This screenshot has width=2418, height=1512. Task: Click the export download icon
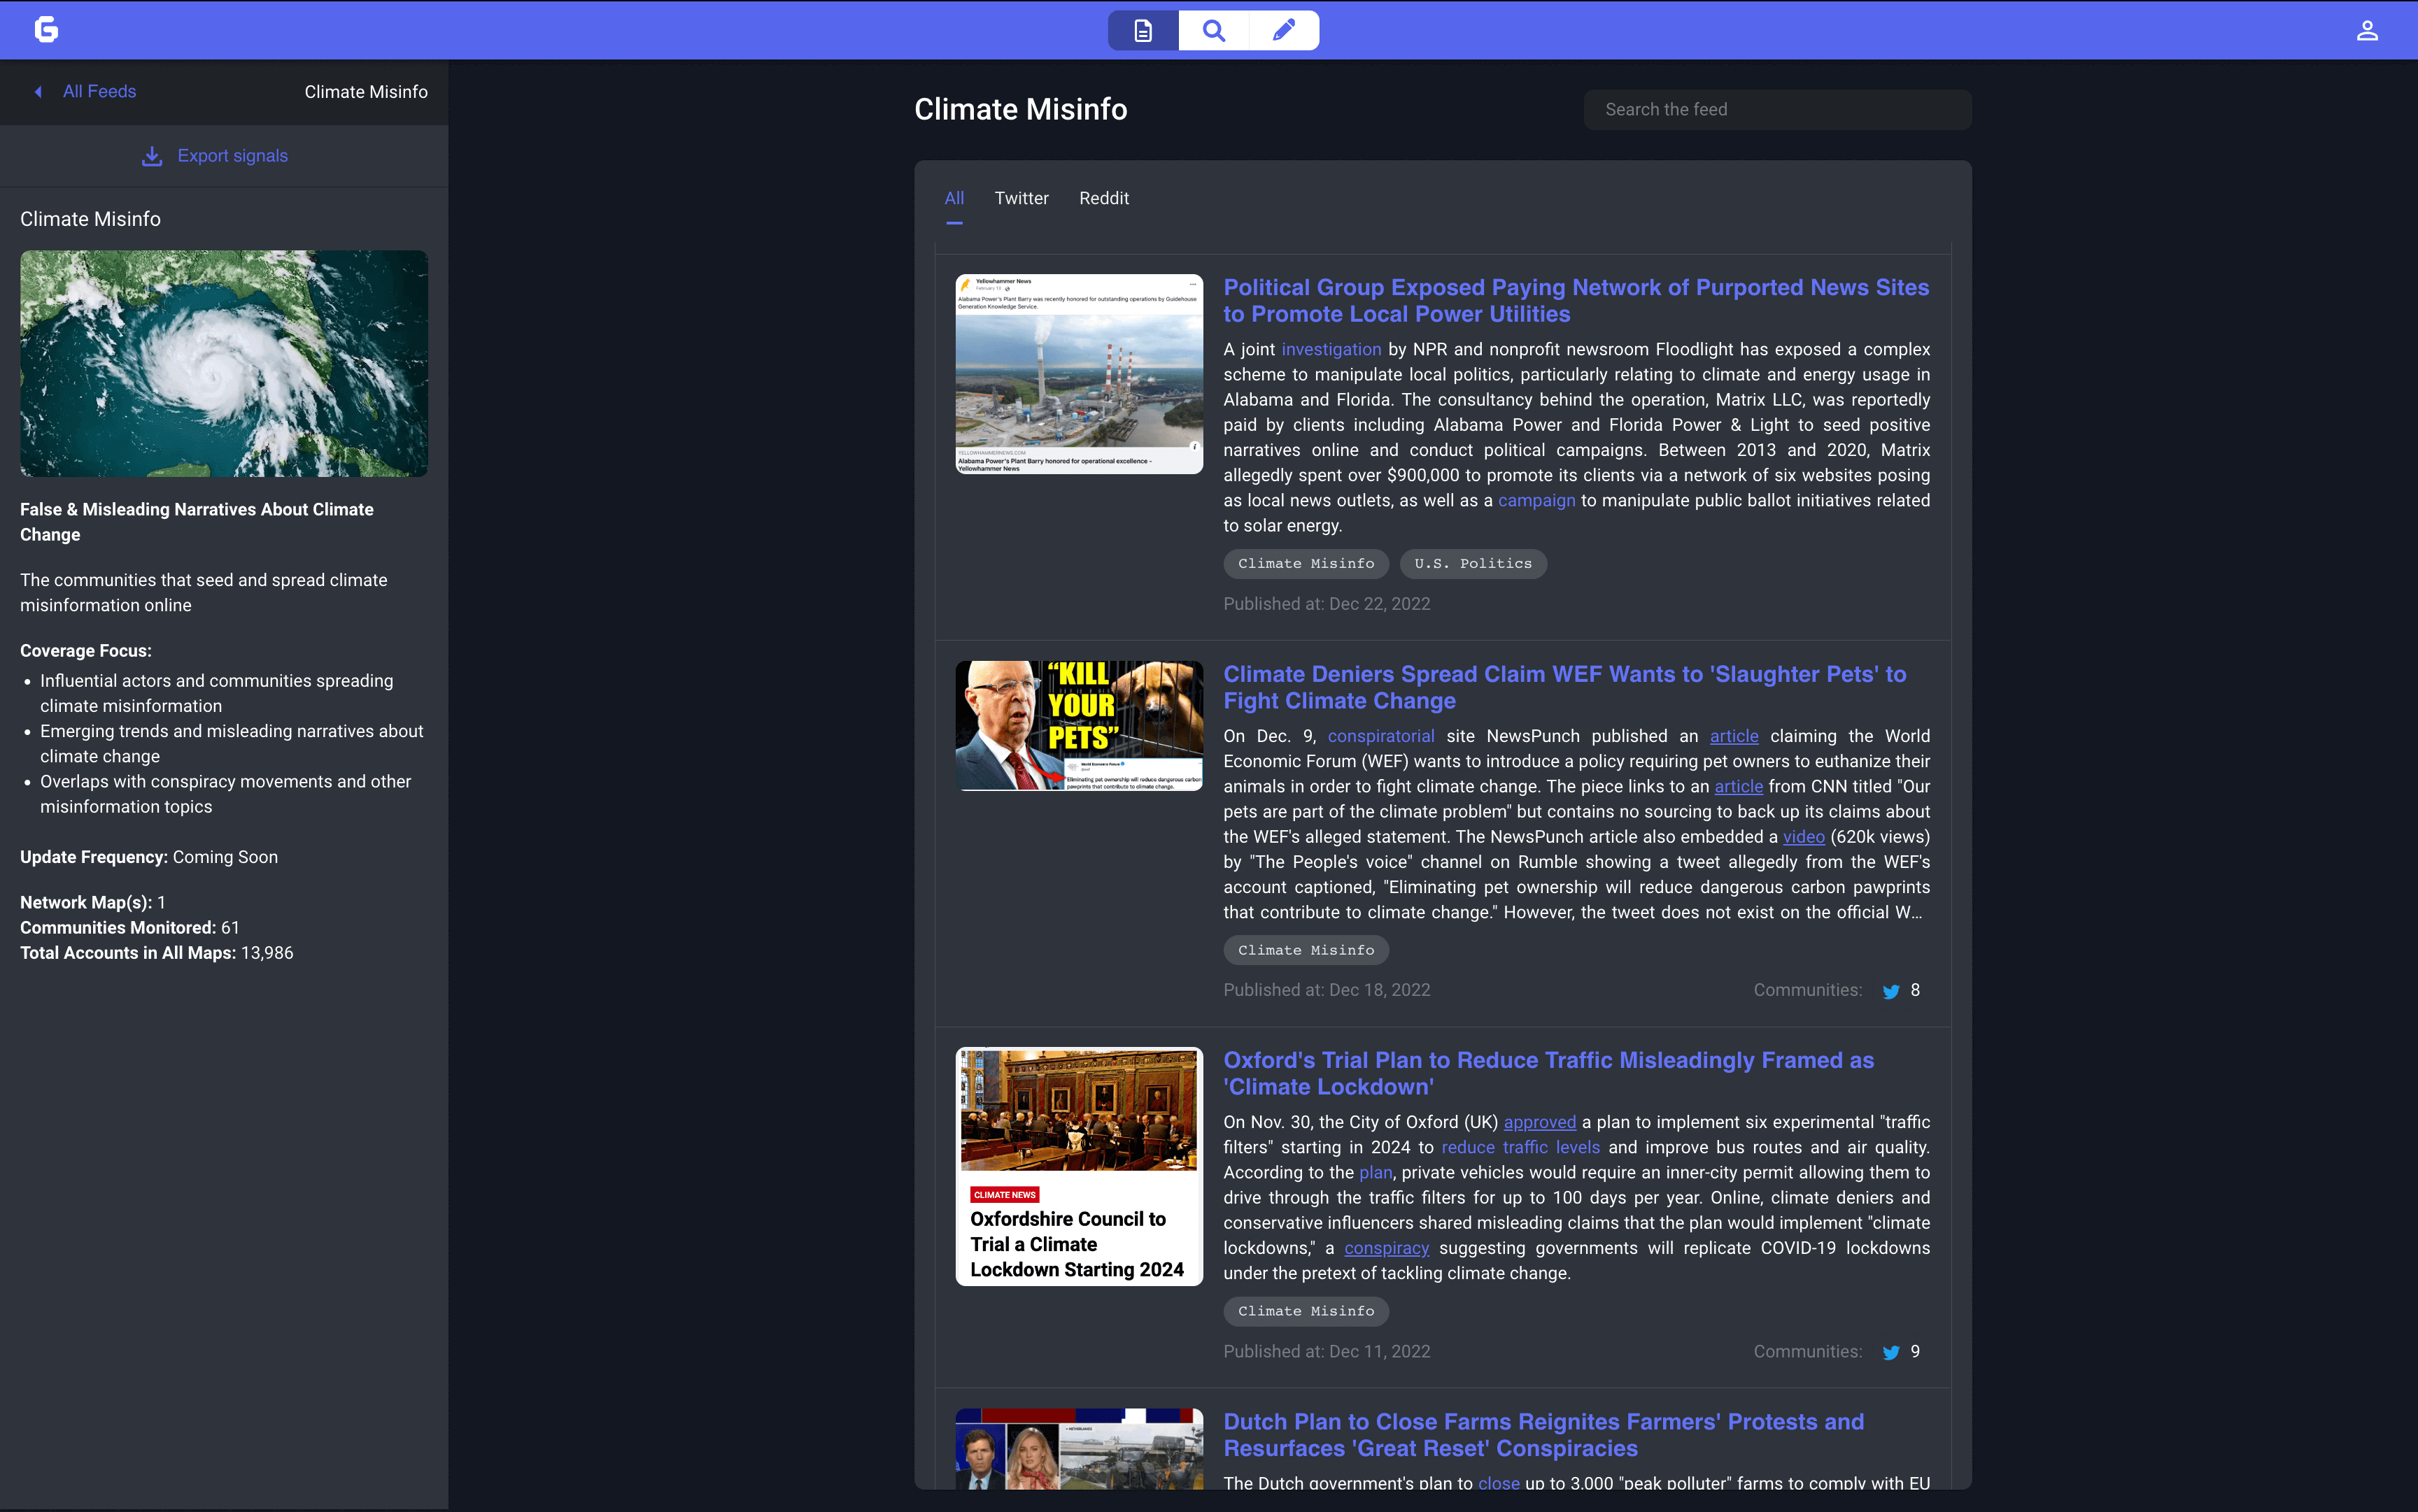coord(152,157)
